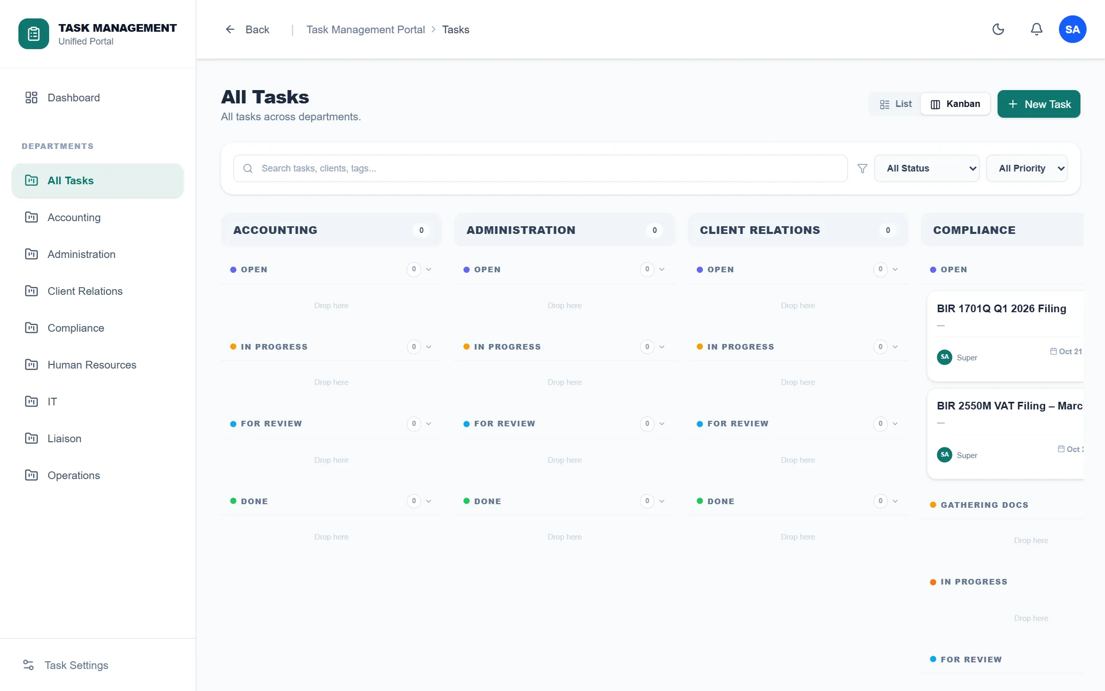
Task: Collapse Client Relations In Progress chevron
Action: pos(895,347)
